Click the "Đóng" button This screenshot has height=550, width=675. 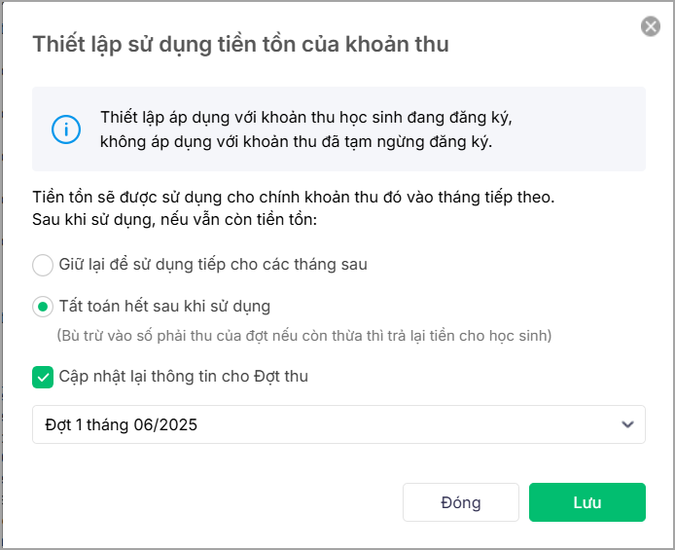460,502
